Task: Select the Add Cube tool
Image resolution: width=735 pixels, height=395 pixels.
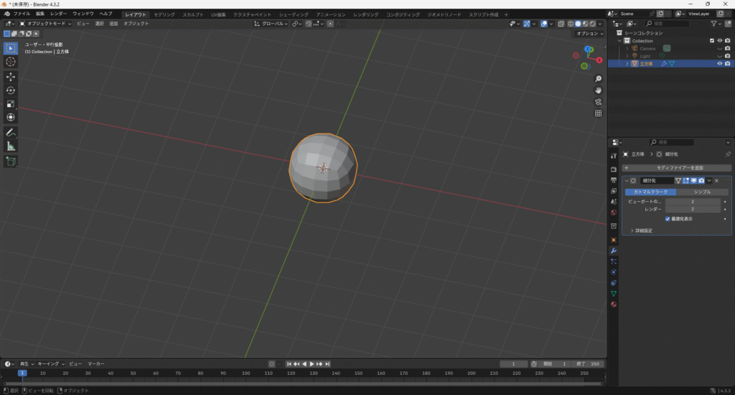Action: pyautogui.click(x=10, y=162)
